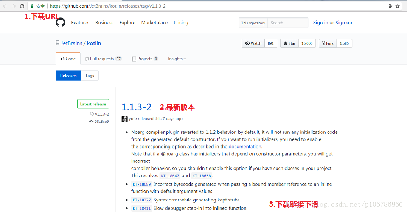Viewport: 407px width, 212px height.
Task: Select the Releases button
Action: [68, 76]
